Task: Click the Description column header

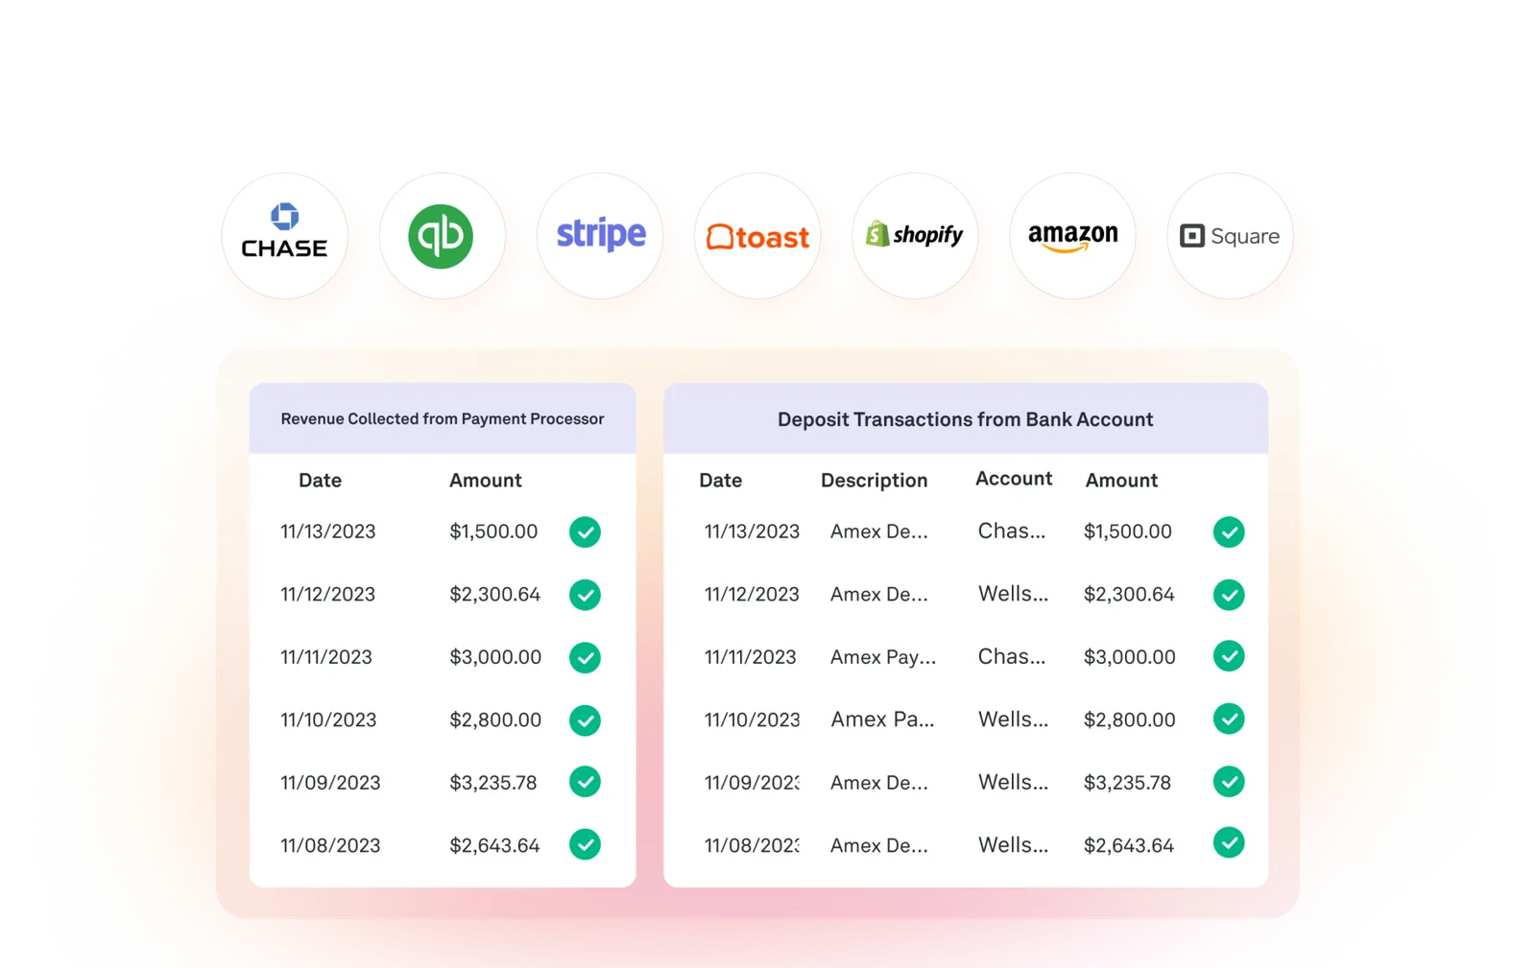Action: point(874,480)
